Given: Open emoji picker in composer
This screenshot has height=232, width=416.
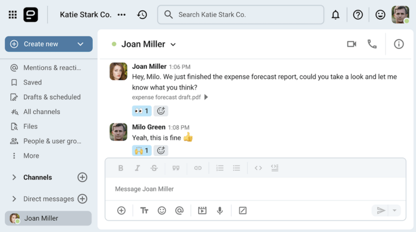Looking at the screenshot, I should coord(161,210).
